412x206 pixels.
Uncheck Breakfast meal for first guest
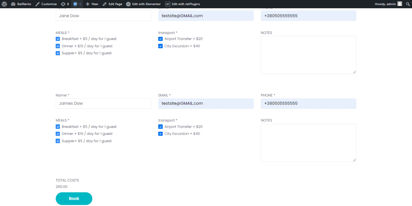58,39
